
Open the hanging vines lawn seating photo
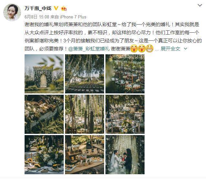pyautogui.click(x=84, y=74)
